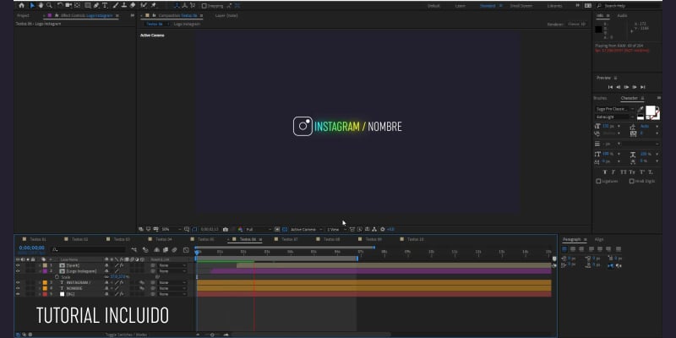Collapse the [Logo Instagram] layer properties

click(x=40, y=271)
